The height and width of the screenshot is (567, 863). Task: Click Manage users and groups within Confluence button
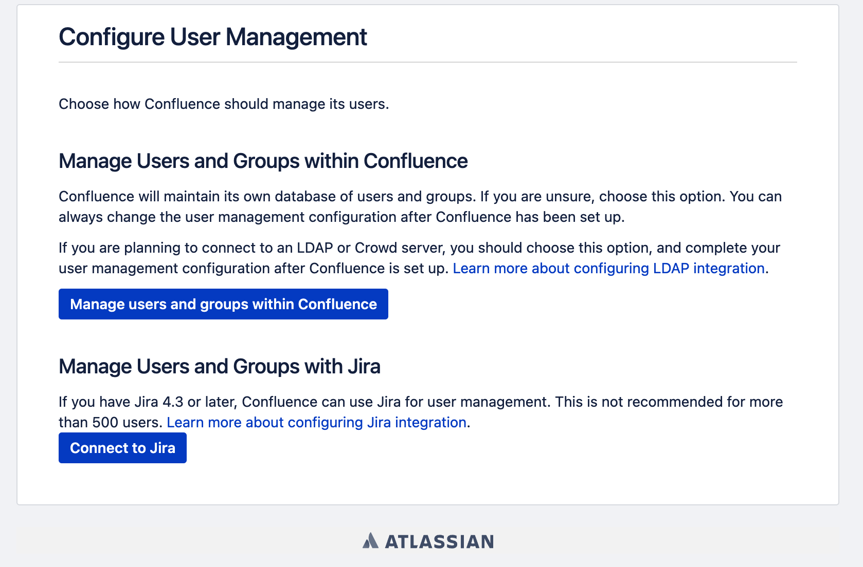click(223, 304)
